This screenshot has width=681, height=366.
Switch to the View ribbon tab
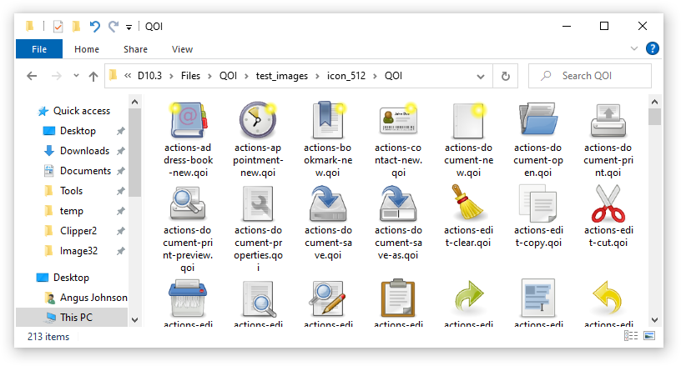pyautogui.click(x=182, y=49)
